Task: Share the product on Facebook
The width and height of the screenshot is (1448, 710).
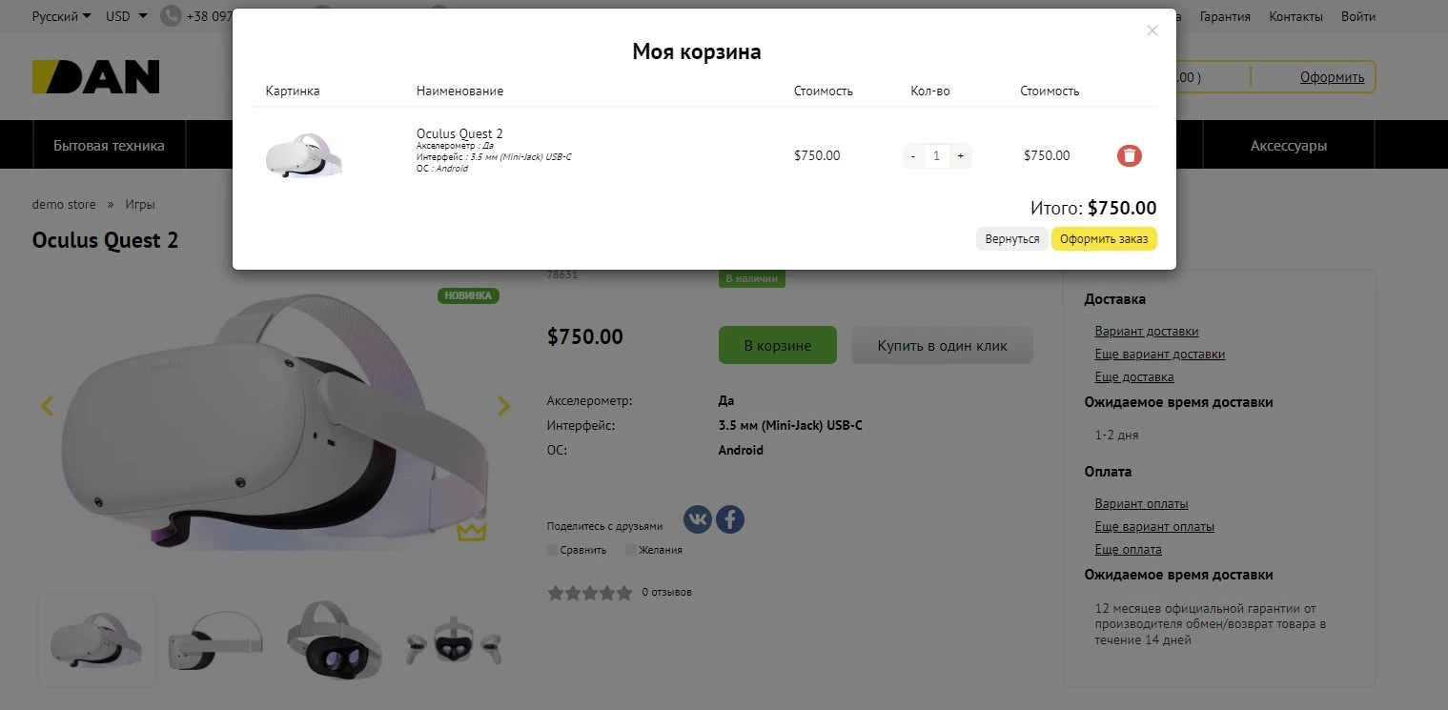Action: [729, 518]
